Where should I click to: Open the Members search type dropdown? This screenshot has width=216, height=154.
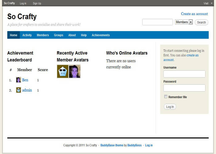184,22
